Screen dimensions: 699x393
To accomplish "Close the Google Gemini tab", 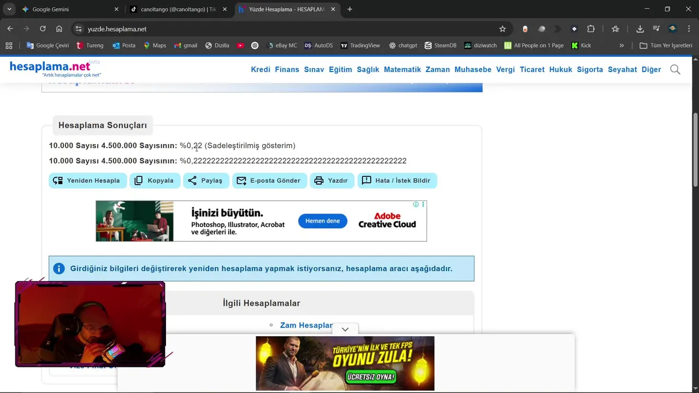I will coord(116,9).
